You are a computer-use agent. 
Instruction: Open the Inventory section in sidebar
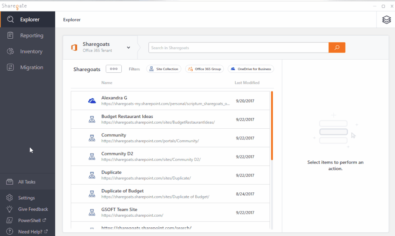click(x=28, y=51)
